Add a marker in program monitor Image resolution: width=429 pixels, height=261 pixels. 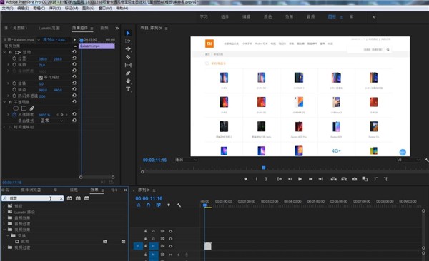(245, 179)
